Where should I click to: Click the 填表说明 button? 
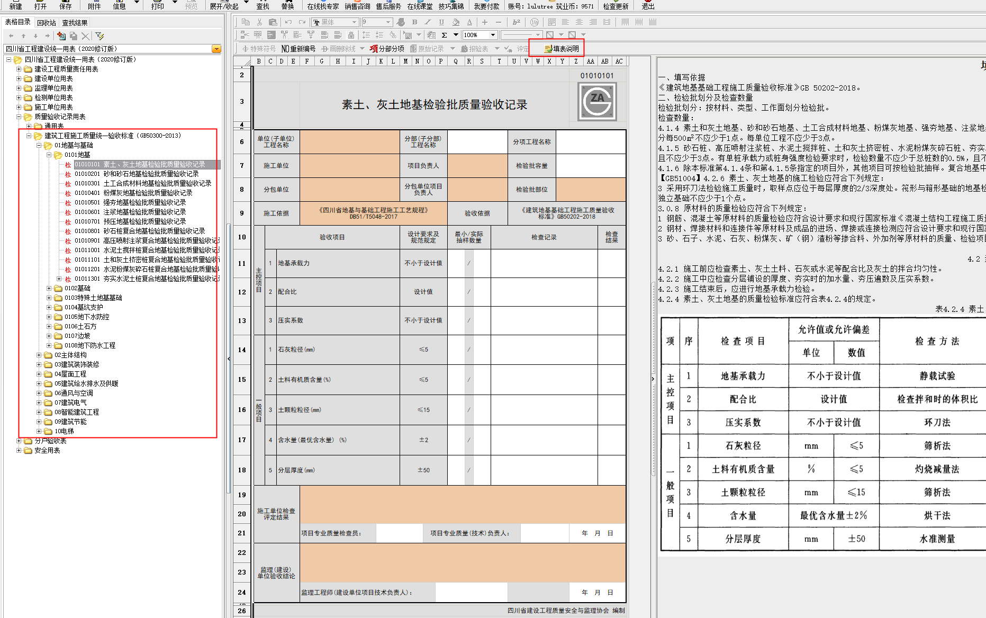562,49
